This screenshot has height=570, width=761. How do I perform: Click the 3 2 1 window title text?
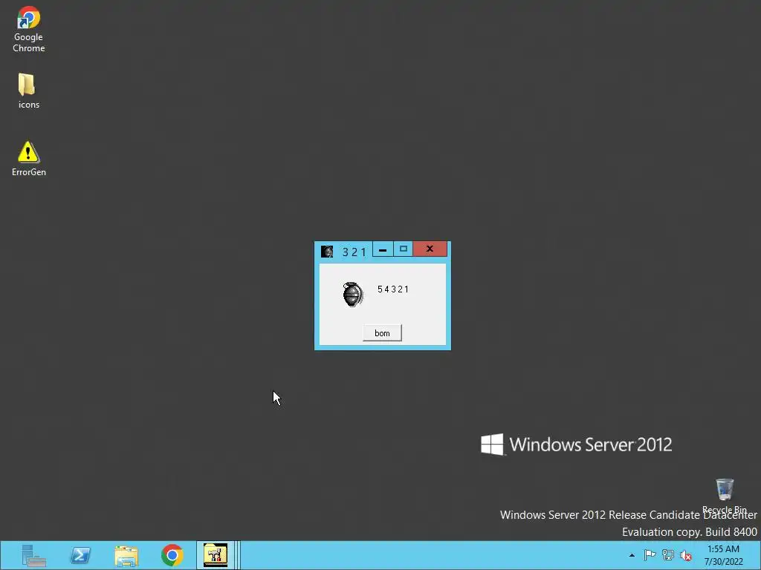point(354,252)
